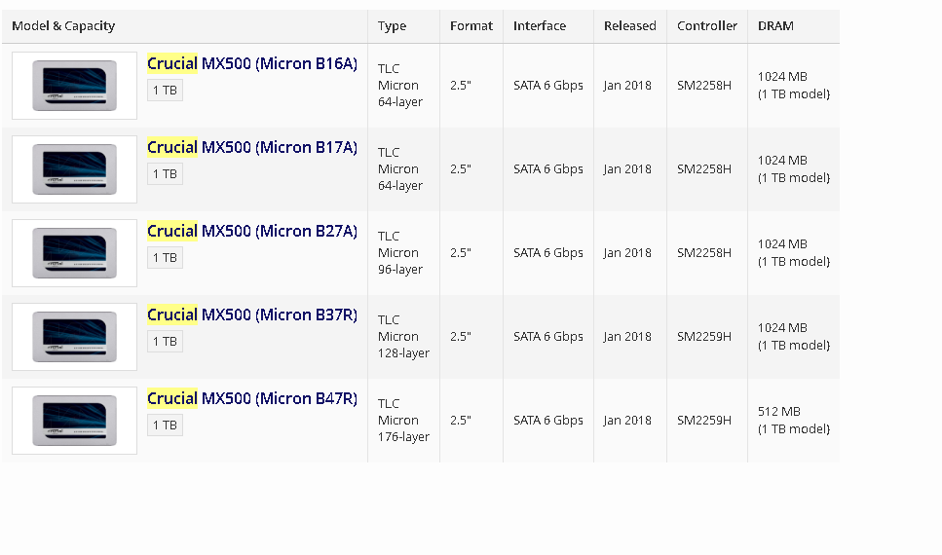This screenshot has height=555, width=942.
Task: Click the Crucial MX500 (Micron B16A) product image
Action: tap(74, 86)
